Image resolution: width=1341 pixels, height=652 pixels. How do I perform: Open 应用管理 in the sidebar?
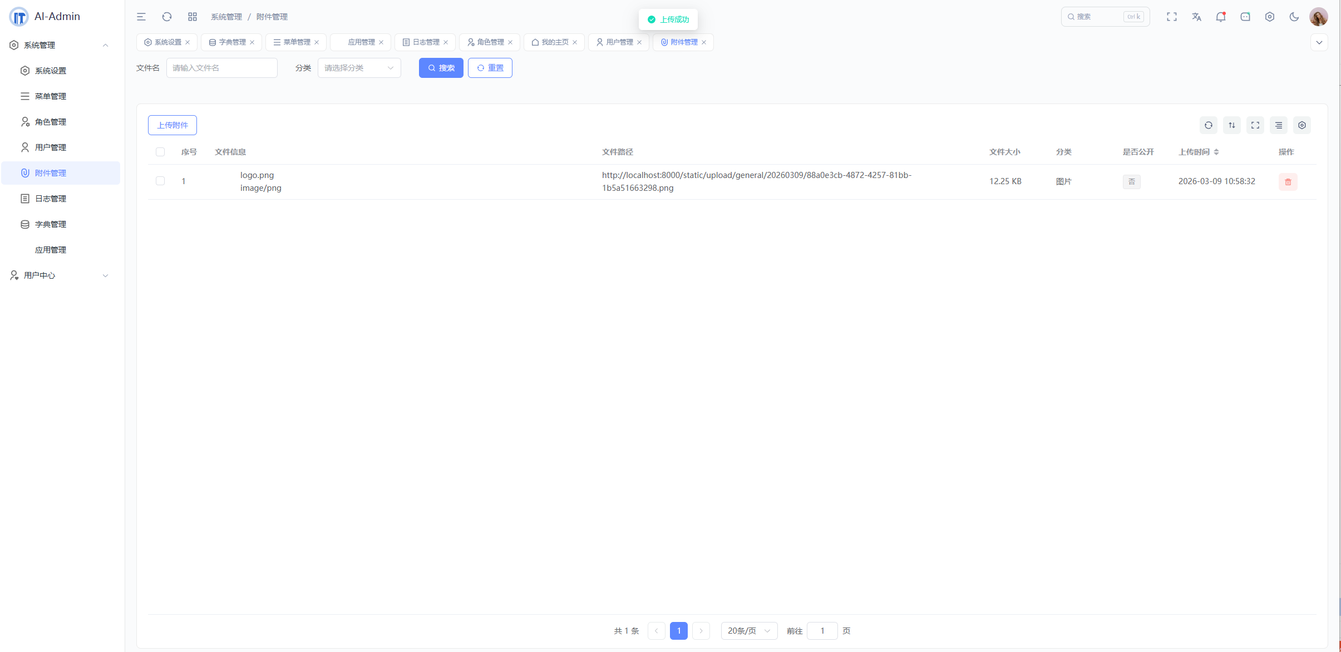[x=60, y=250]
